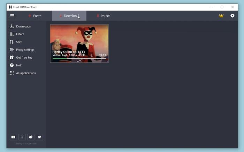Viewport: 244px width, 152px height.
Task: Open the Reddit social icon
Action: [x=31, y=137]
